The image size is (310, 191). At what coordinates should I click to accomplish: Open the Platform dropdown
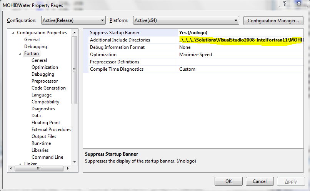click(x=186, y=20)
